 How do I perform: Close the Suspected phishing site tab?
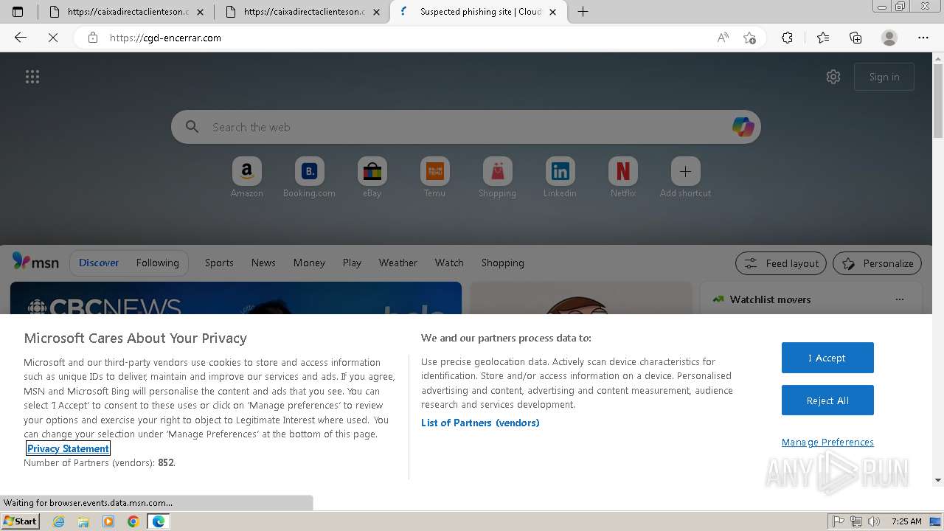[x=553, y=12]
